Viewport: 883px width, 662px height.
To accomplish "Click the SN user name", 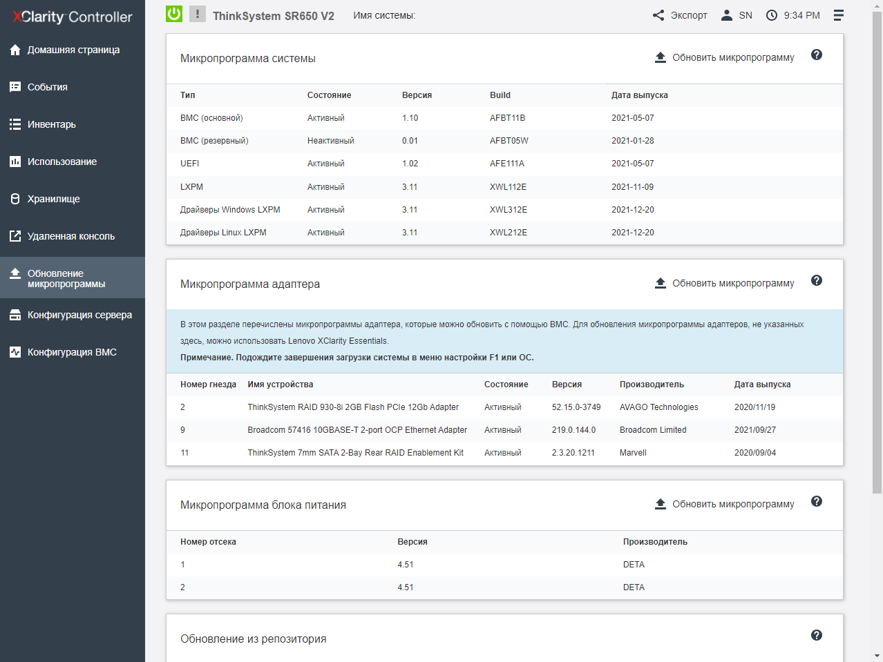I will 746,15.
